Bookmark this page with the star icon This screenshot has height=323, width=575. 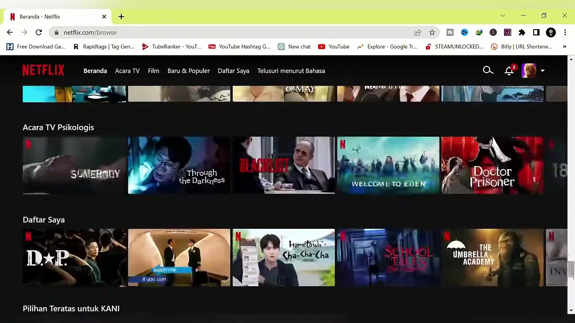tap(432, 32)
